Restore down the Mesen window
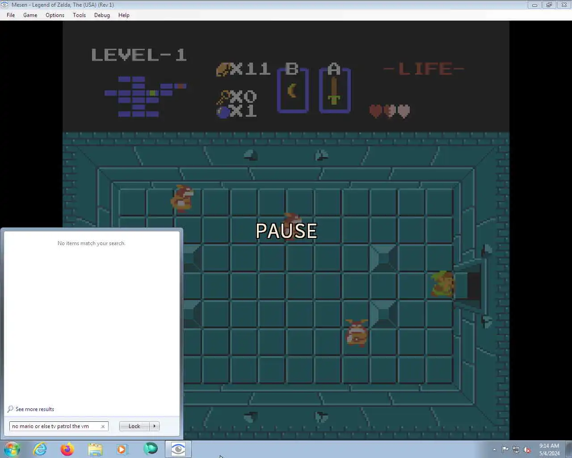The width and height of the screenshot is (572, 458). pyautogui.click(x=549, y=5)
